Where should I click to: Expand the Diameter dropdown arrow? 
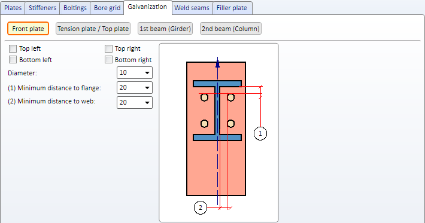[147, 73]
